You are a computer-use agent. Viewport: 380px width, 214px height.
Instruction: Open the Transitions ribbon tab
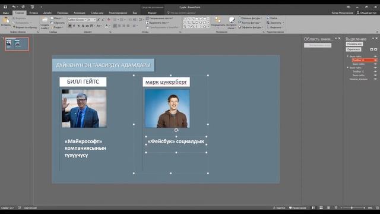click(62, 12)
